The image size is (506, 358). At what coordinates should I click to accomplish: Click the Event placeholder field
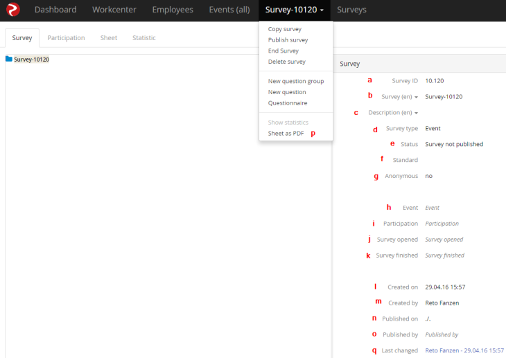click(432, 208)
